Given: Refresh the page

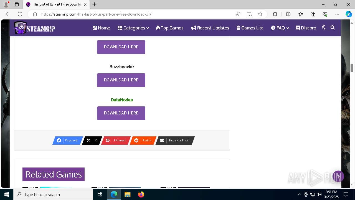Looking at the screenshot, I should pos(20,14).
